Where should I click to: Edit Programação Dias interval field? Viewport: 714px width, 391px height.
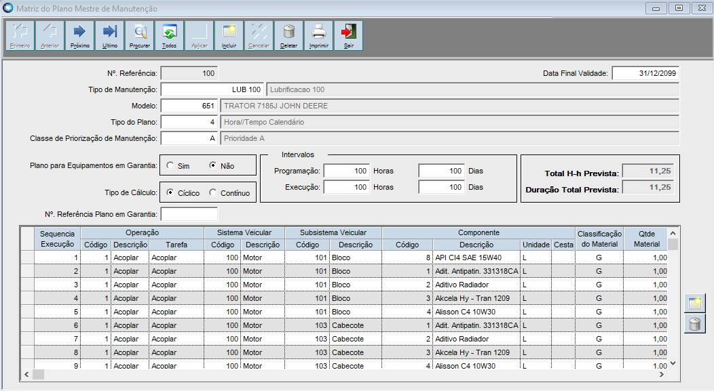pos(442,171)
